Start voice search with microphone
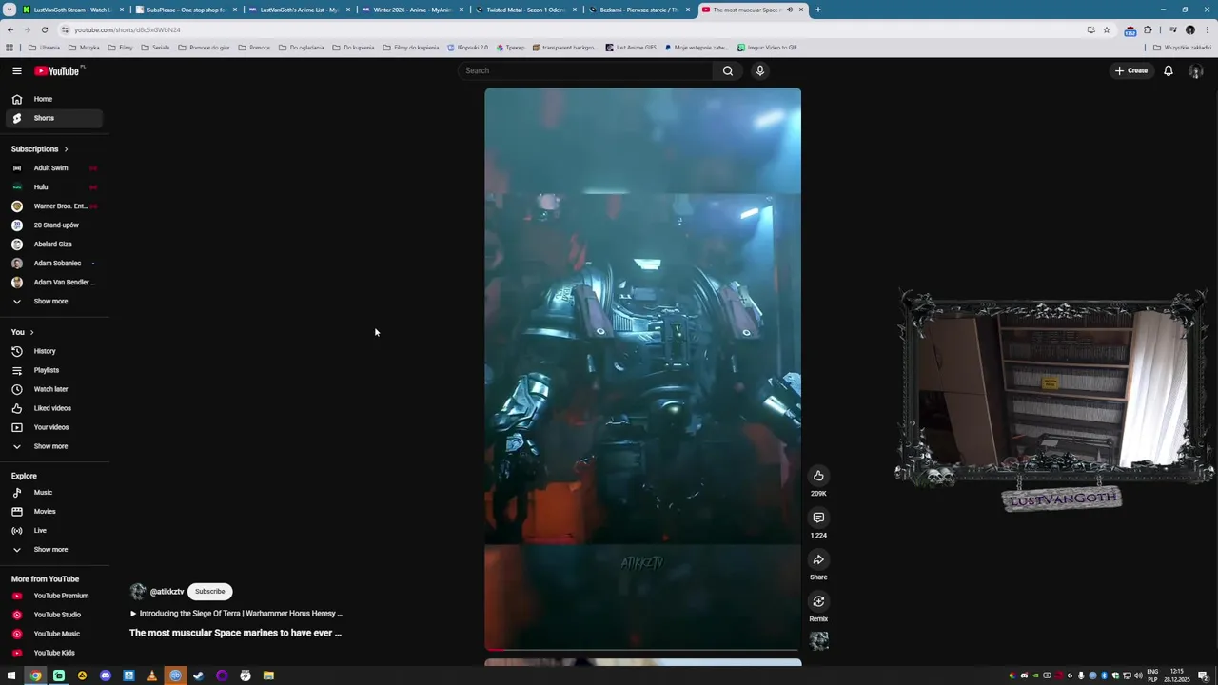Viewport: 1218px width, 685px height. tap(760, 70)
